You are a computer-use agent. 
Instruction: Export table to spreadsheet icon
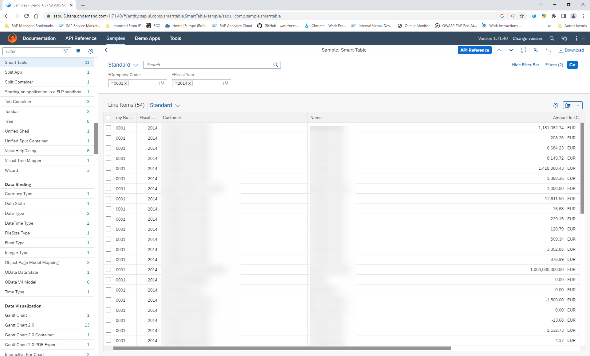(568, 105)
